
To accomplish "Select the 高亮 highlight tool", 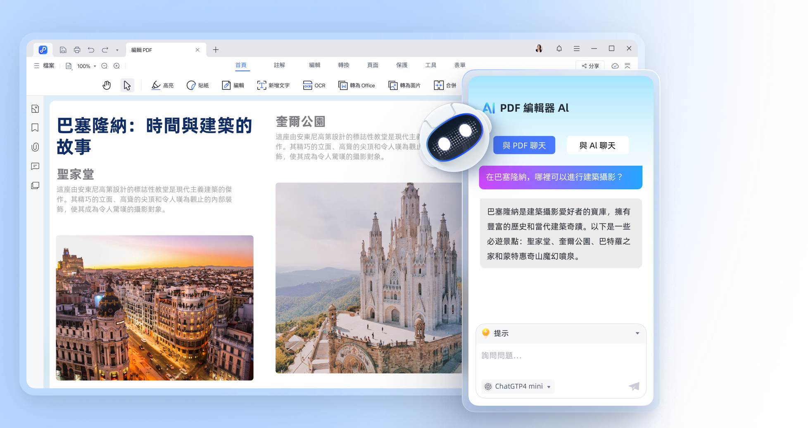I will pos(162,85).
